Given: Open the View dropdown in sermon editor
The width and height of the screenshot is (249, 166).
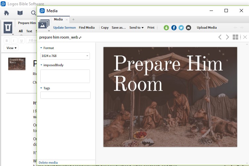Looking at the screenshot, I should pyautogui.click(x=11, y=48).
